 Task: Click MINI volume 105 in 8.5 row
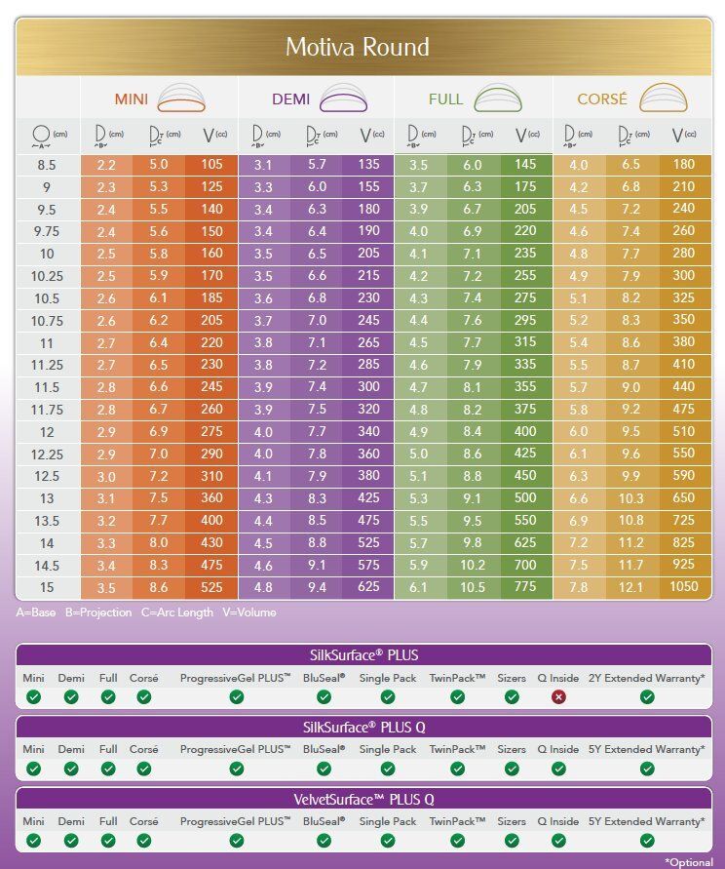click(x=211, y=164)
